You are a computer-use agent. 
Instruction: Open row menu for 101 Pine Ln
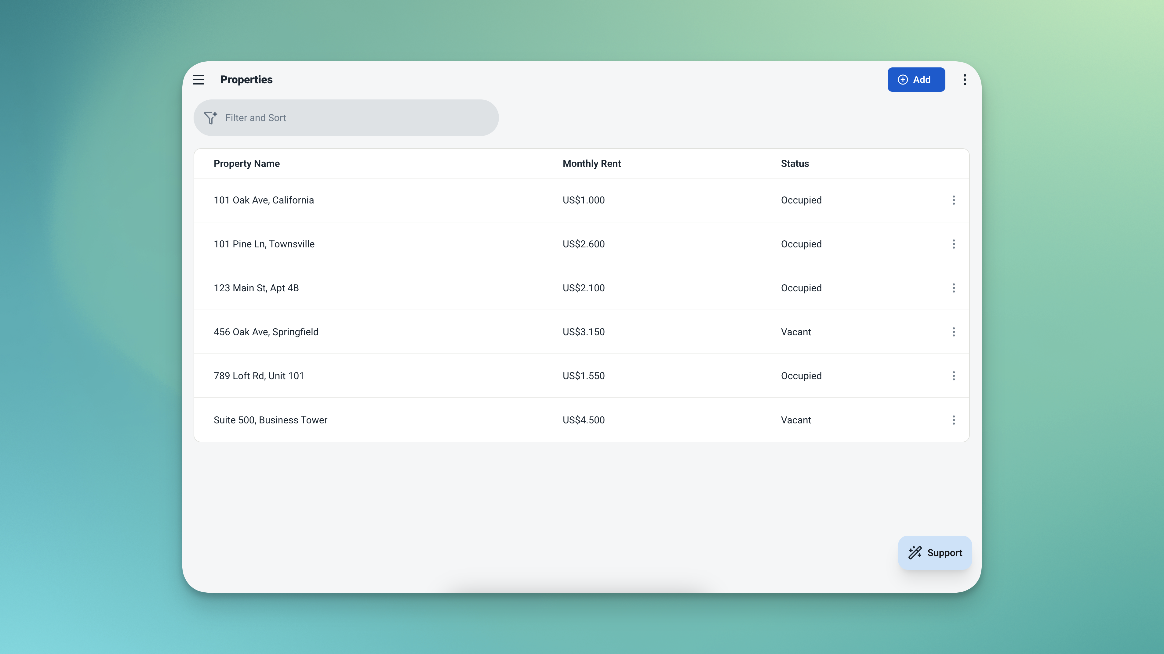(x=953, y=244)
